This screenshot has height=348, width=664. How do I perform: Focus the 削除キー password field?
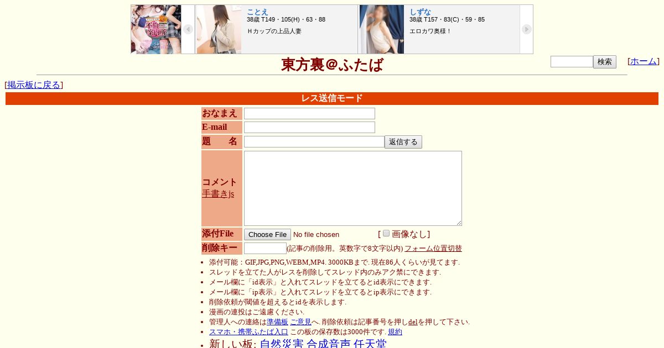tap(265, 248)
